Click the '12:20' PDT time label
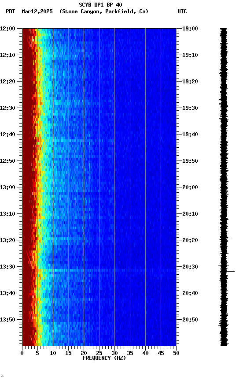Image resolution: width=243 pixels, height=381 pixels. click(x=7, y=82)
